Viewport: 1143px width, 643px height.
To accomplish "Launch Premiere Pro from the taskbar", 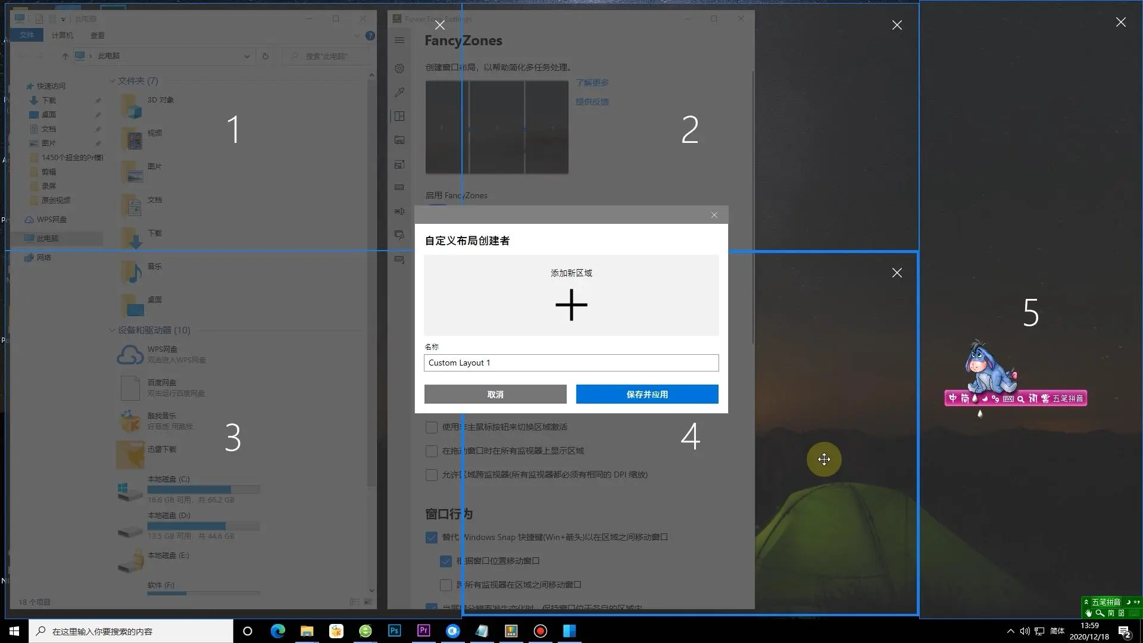I will (423, 630).
